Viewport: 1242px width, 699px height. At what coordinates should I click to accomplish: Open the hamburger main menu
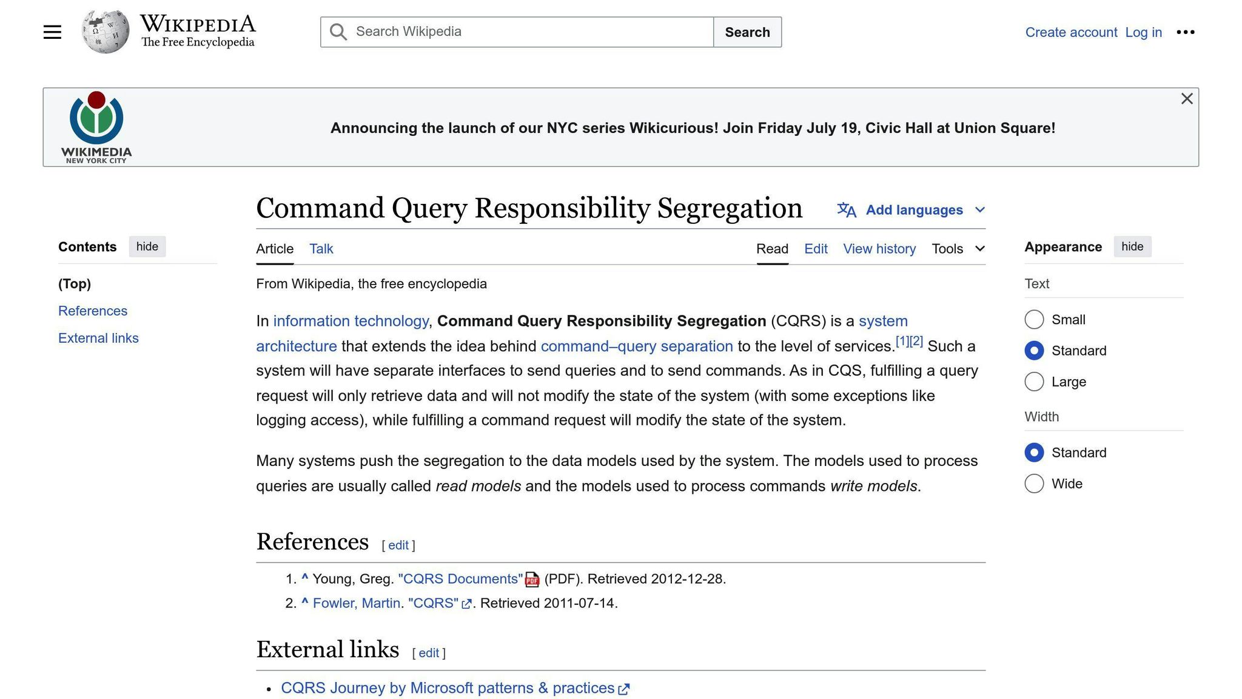(52, 32)
